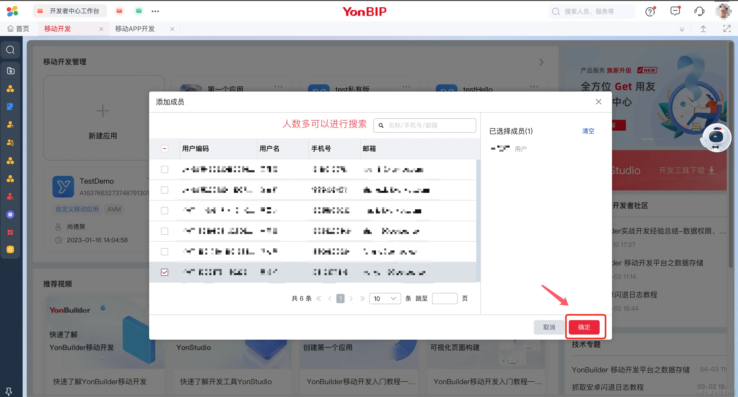Close the 移动APP开发 tab
Viewport: 738px width, 397px height.
pyautogui.click(x=172, y=29)
